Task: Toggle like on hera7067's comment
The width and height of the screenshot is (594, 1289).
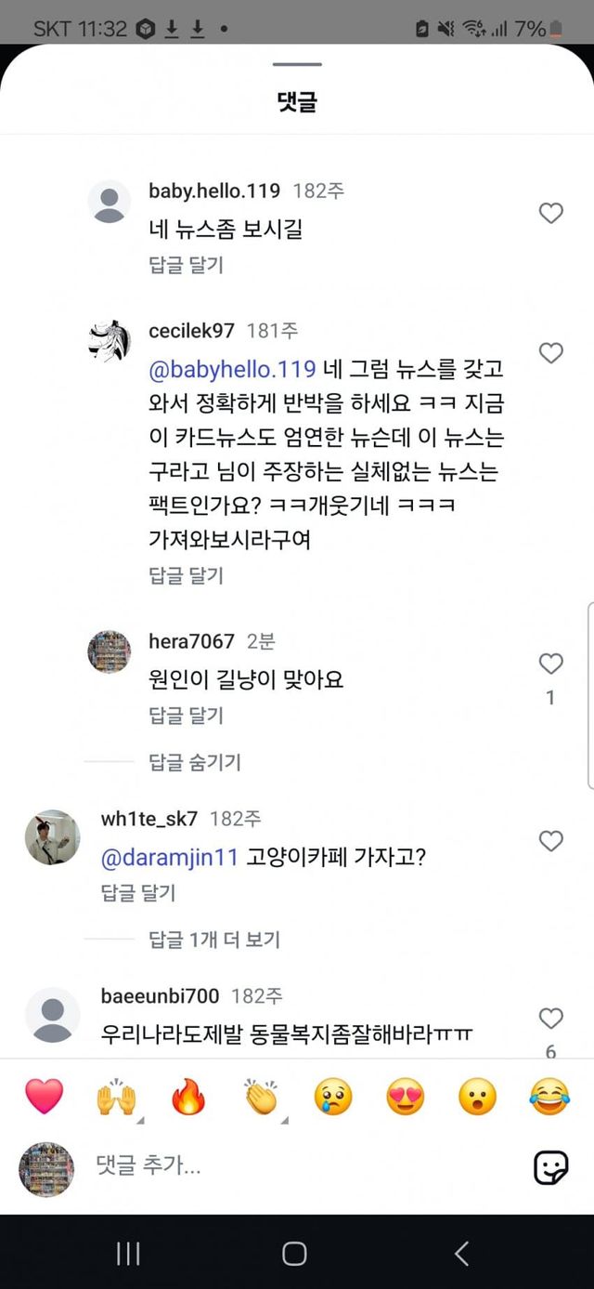Action: click(551, 664)
